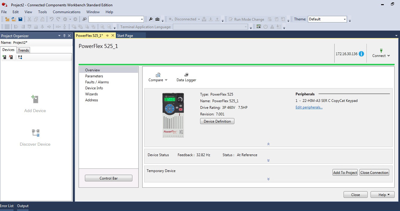Click the grid display icon in second toolbar
Viewport: 400px width, 211px height.
[x=7, y=27]
